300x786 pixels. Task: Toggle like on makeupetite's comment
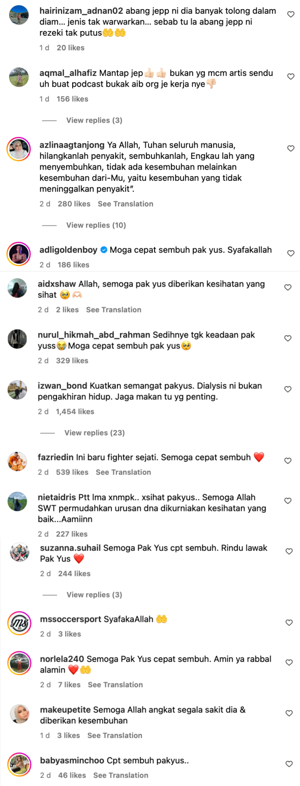pos(289,713)
